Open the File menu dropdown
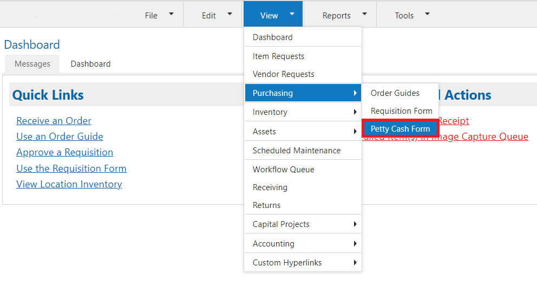 point(159,15)
